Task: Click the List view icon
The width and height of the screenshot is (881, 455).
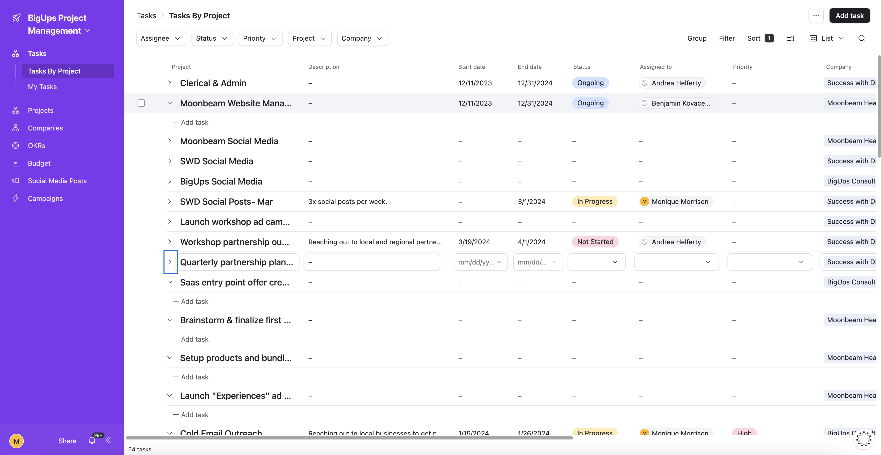Action: tap(813, 38)
